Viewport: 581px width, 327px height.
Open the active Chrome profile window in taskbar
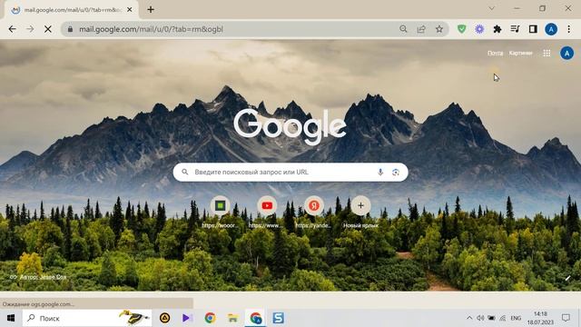tap(256, 318)
